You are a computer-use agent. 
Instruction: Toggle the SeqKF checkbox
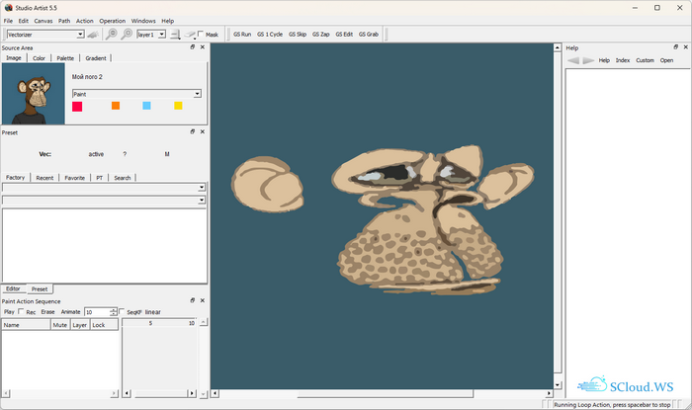coord(122,311)
